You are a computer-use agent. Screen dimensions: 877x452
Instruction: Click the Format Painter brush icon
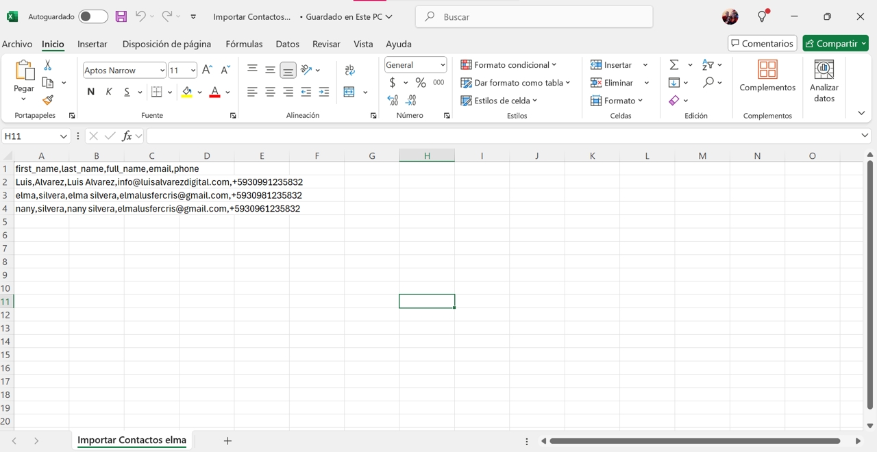(47, 101)
